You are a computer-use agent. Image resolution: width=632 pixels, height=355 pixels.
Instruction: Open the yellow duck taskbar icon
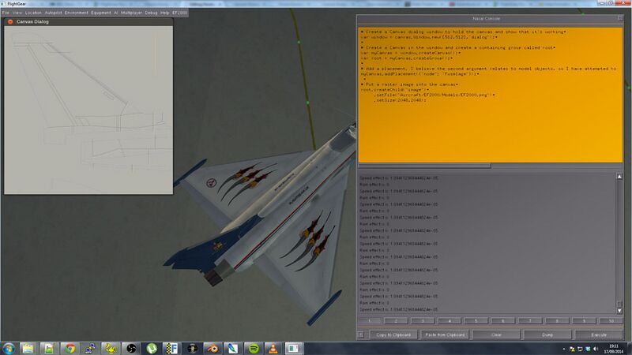pyautogui.click(x=111, y=348)
